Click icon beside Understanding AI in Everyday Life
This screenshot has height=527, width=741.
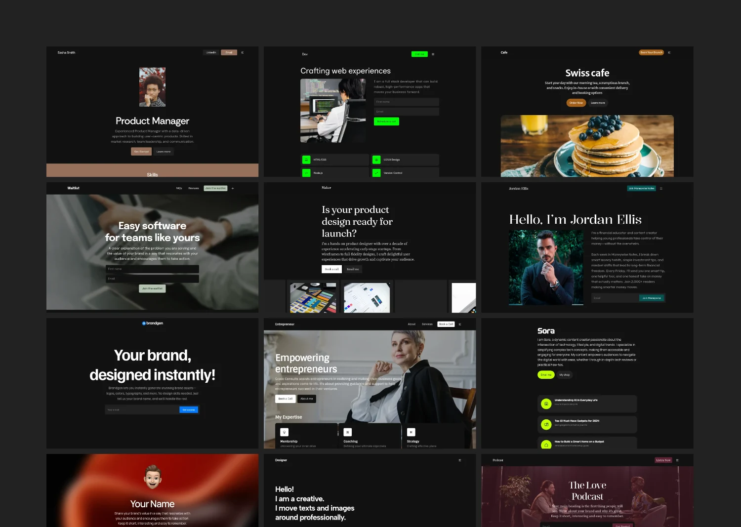pos(546,404)
